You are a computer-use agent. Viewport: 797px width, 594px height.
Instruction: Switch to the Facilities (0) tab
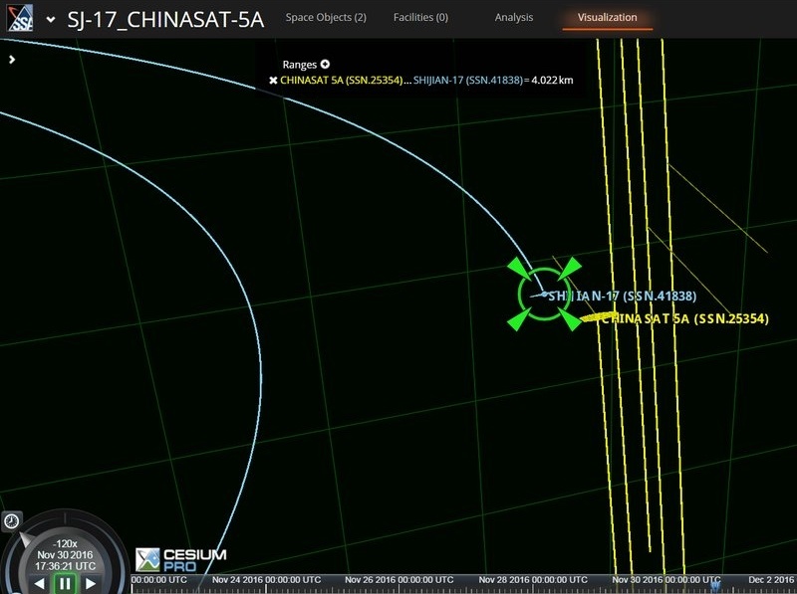point(420,17)
